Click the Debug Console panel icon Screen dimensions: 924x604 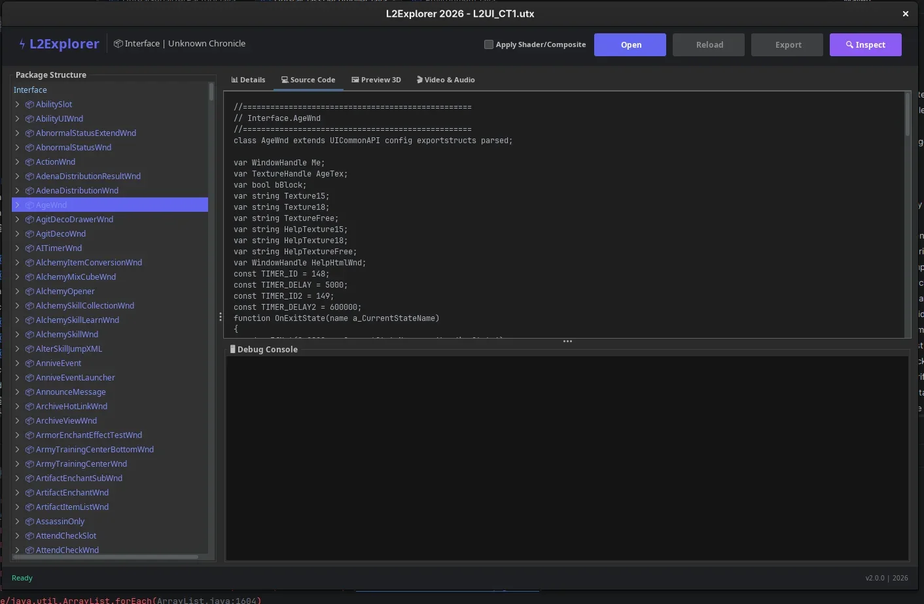coord(232,350)
